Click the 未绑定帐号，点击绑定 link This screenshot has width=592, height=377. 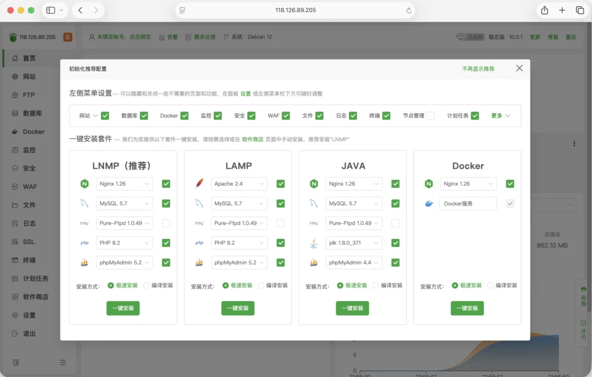coord(124,37)
